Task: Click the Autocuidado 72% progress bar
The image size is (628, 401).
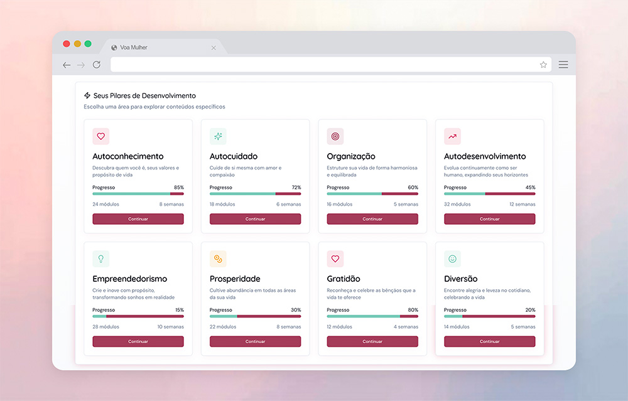Action: 255,194
